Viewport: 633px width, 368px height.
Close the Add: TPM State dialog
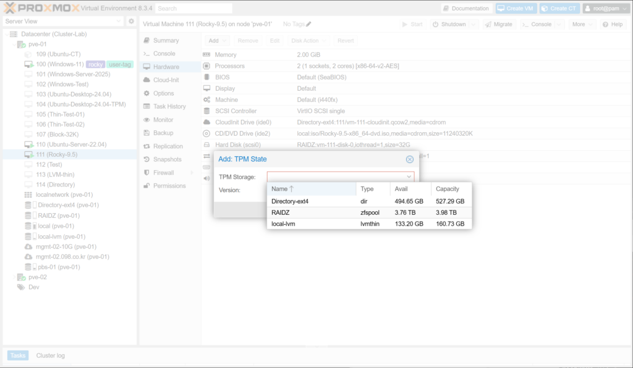coord(409,159)
